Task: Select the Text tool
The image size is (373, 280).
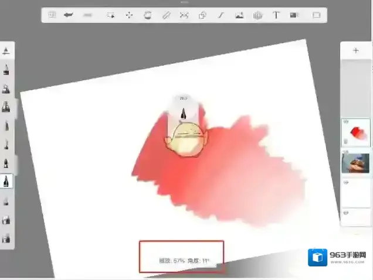Action: coord(276,15)
